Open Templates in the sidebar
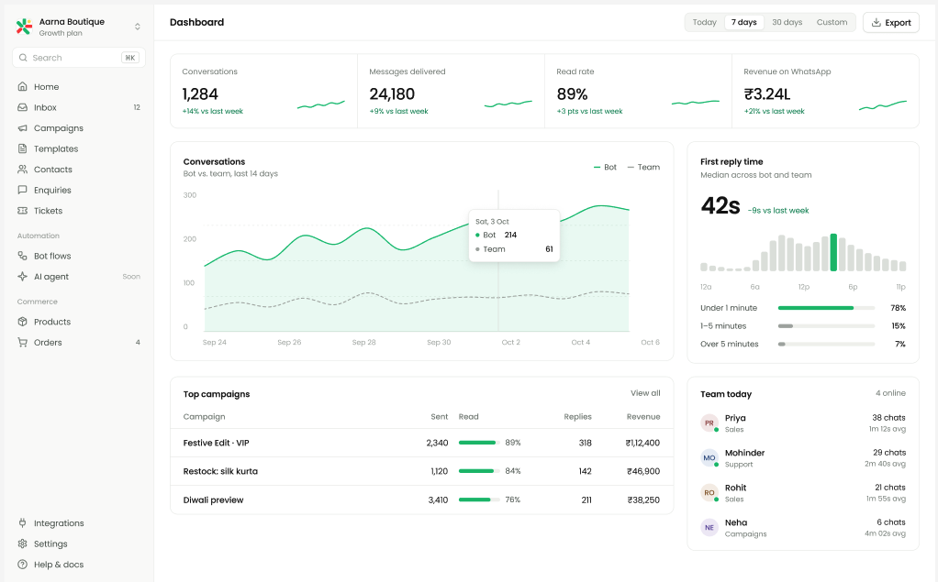This screenshot has width=938, height=582. (78, 148)
